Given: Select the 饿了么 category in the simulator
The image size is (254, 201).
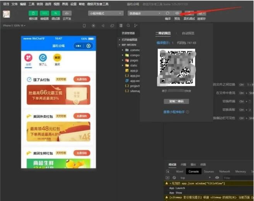Looking at the screenshot, I should (x=43, y=60).
